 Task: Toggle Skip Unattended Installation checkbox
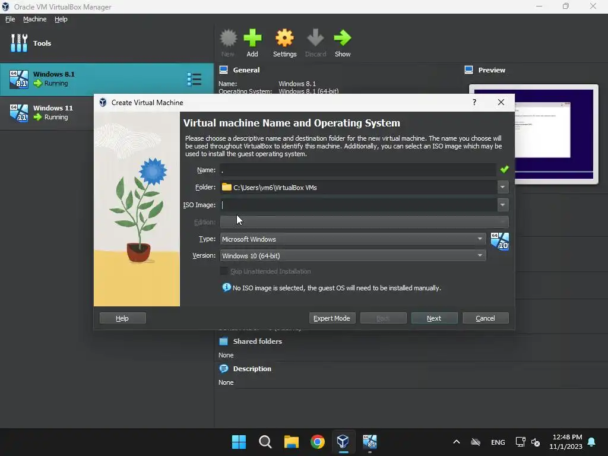(224, 271)
